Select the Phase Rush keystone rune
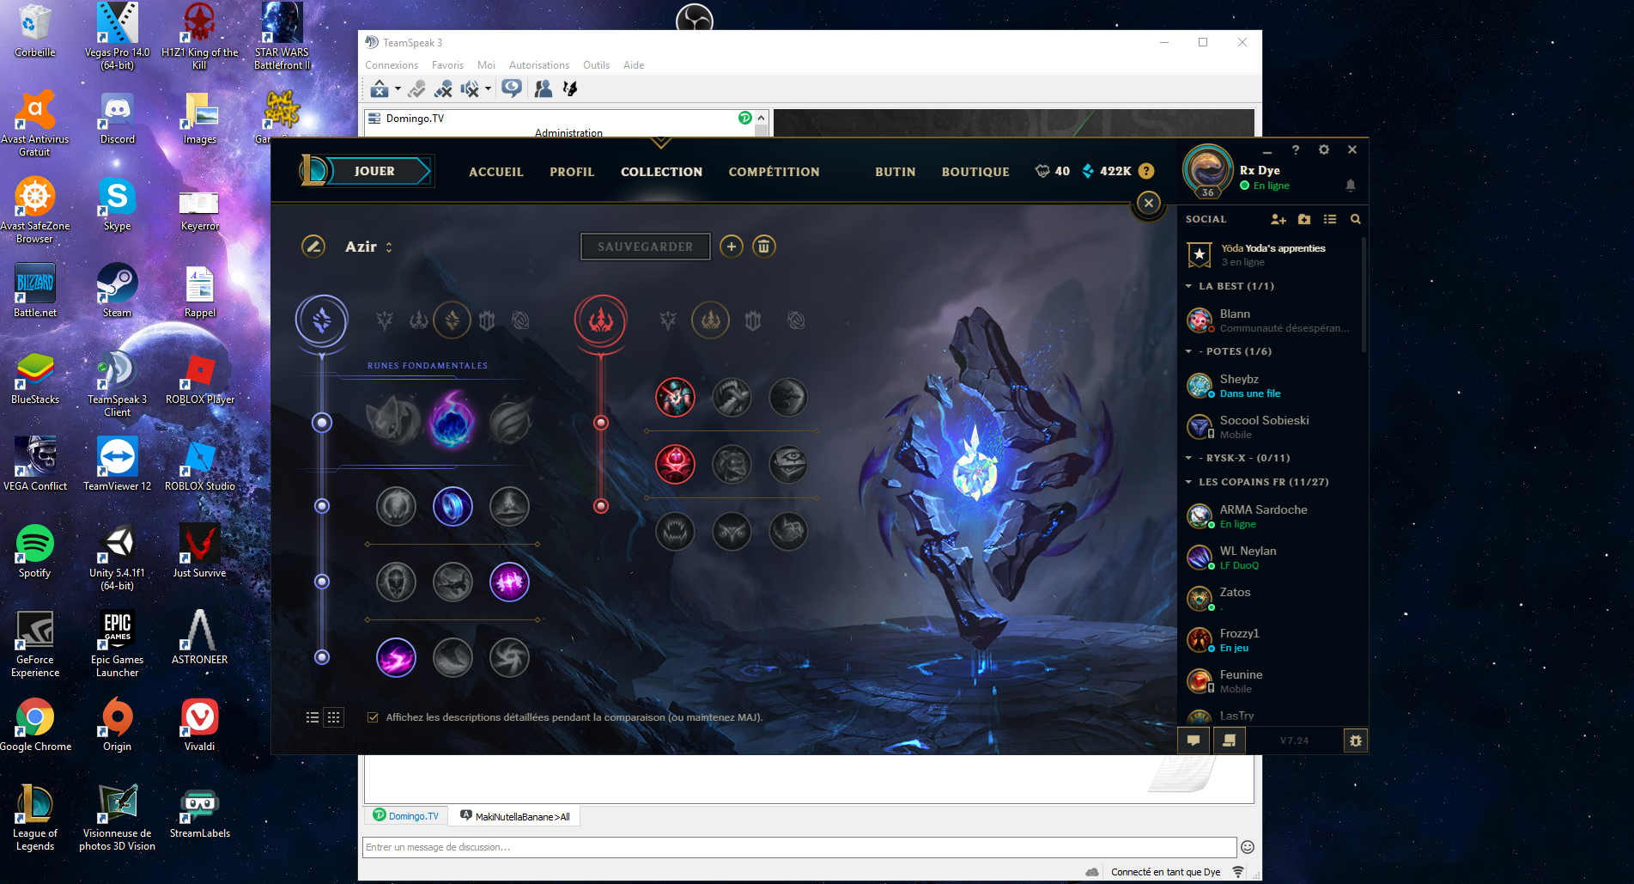 point(510,421)
